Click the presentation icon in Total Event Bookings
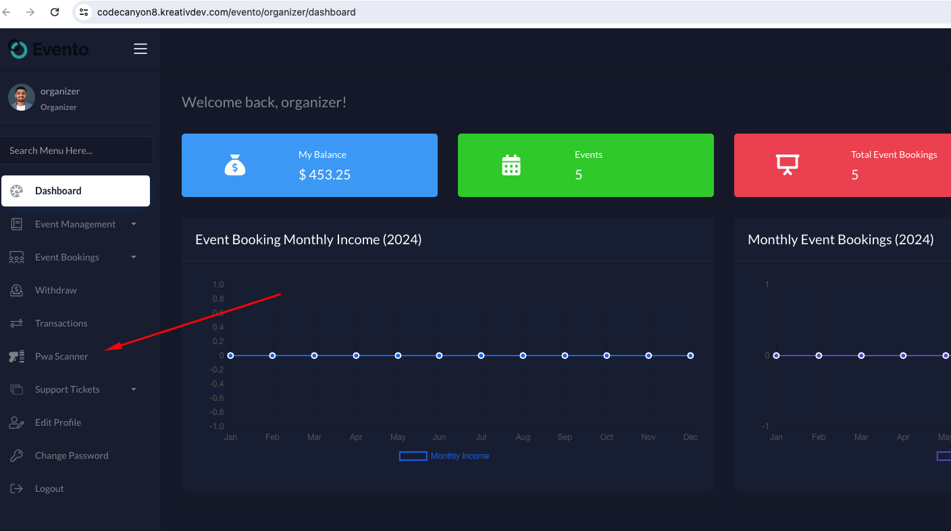Screen dimensions: 951x531 pos(788,165)
